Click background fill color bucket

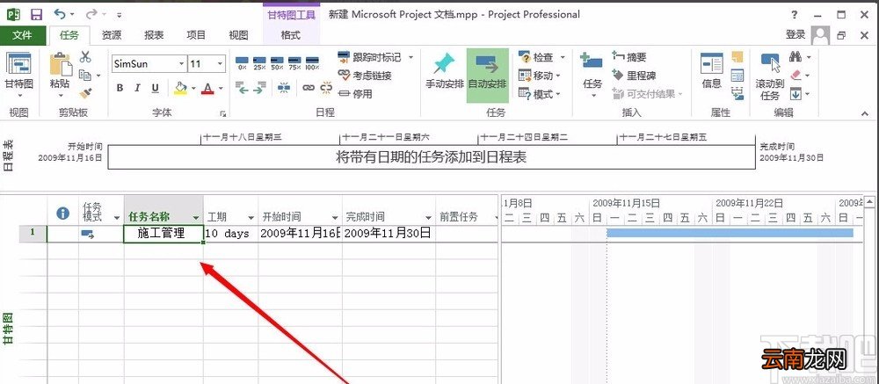(180, 88)
